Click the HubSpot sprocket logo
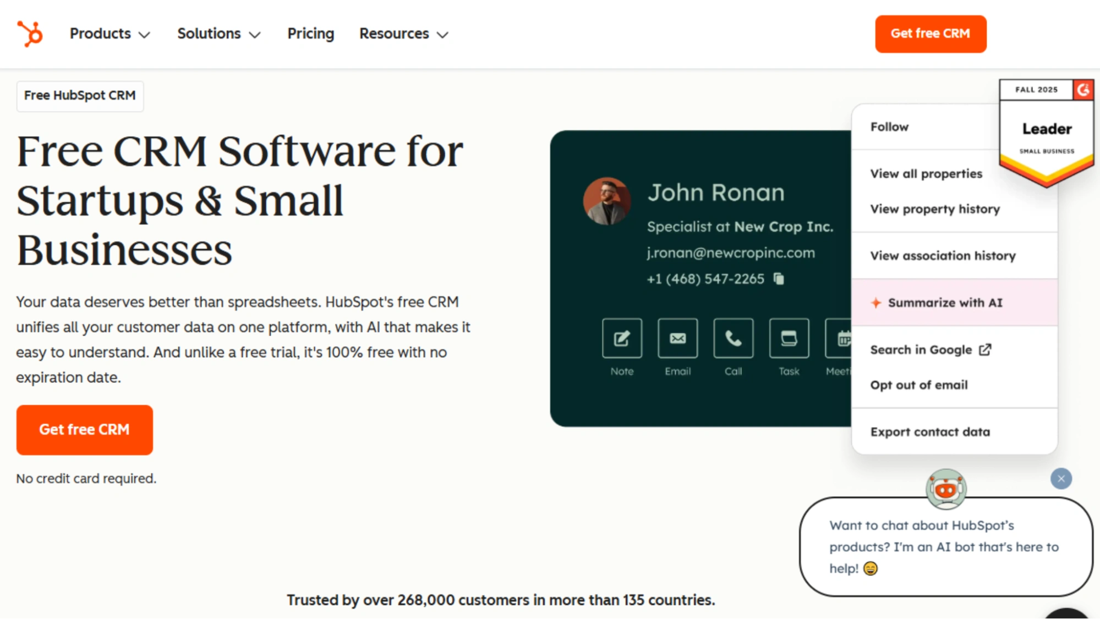 click(30, 34)
